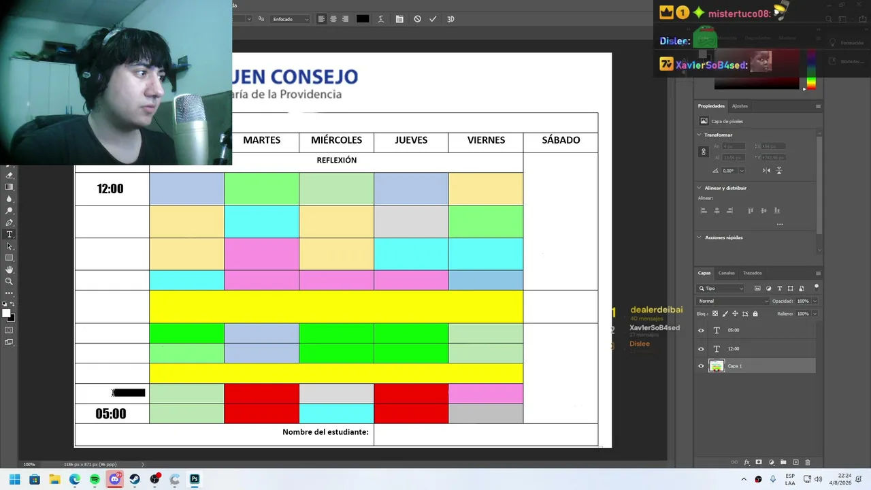Filter layers by pixel layers
The height and width of the screenshot is (490, 871).
[757, 289]
